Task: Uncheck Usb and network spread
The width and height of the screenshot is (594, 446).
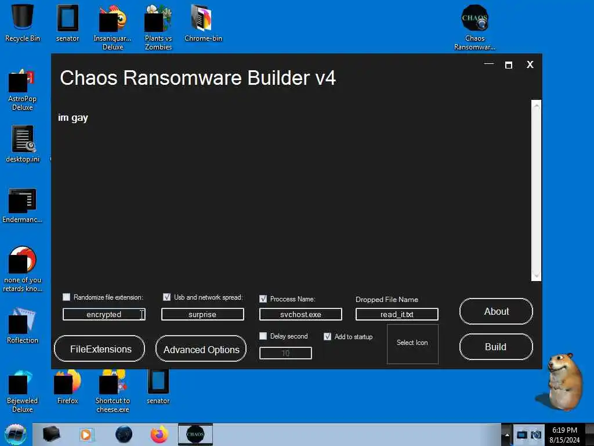Action: [x=166, y=297]
